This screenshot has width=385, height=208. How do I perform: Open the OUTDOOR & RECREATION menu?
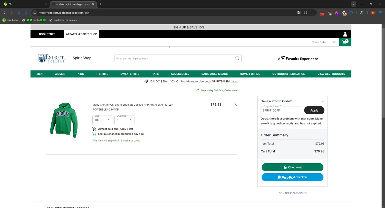(289, 74)
